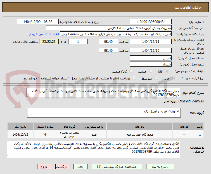Screen dimensions: 211x174
Task: Click the response deadline date 1404/12/11
Action: 151,41
